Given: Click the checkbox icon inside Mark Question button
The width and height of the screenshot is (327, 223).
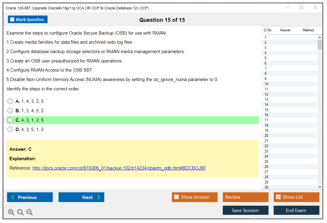Looking at the screenshot, I should [12, 19].
